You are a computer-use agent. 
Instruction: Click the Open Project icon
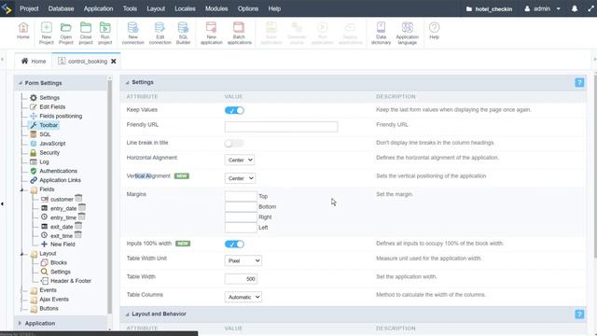tap(66, 34)
